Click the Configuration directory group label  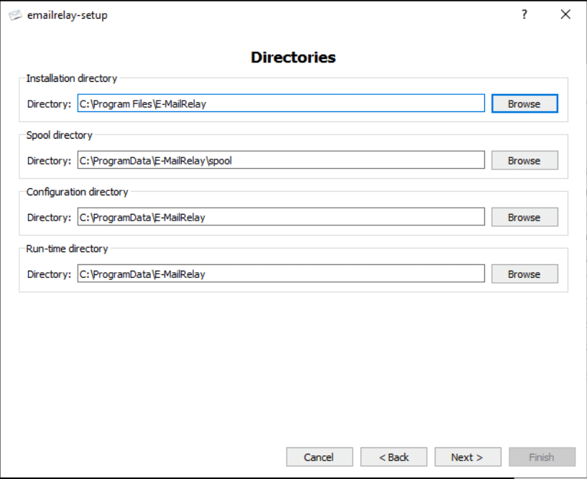point(77,192)
